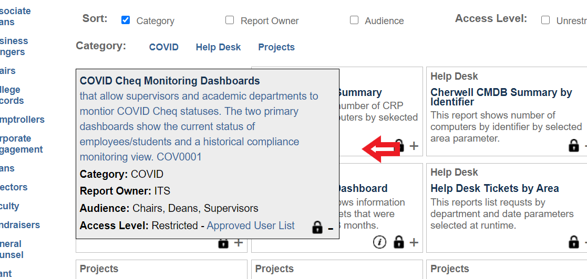The width and height of the screenshot is (587, 279).
Task: Open Cherwell CMDB Summary by Identifier report
Action: pos(501,97)
